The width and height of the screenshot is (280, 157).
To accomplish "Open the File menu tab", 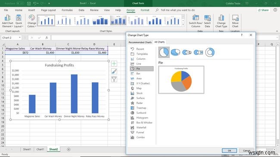I will coord(6,10).
